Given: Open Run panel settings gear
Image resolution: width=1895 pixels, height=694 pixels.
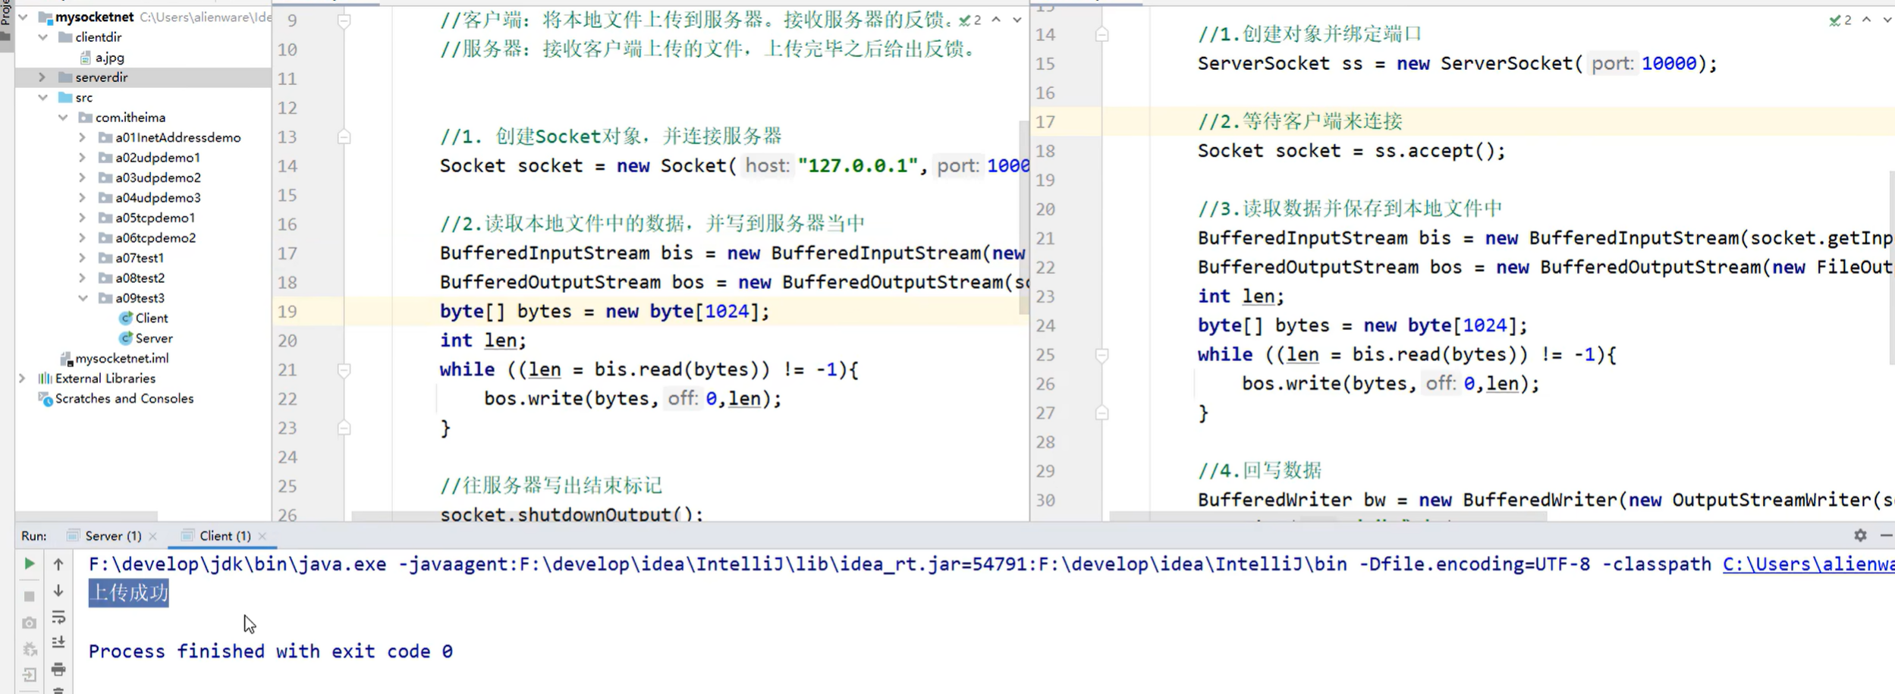Looking at the screenshot, I should coord(1860,535).
